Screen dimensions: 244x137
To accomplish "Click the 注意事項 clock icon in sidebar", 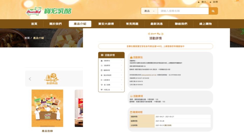I will click(x=102, y=80).
